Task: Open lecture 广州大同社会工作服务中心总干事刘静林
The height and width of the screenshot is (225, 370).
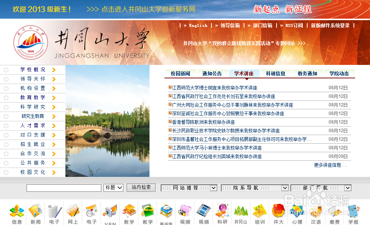Action: click(233, 105)
